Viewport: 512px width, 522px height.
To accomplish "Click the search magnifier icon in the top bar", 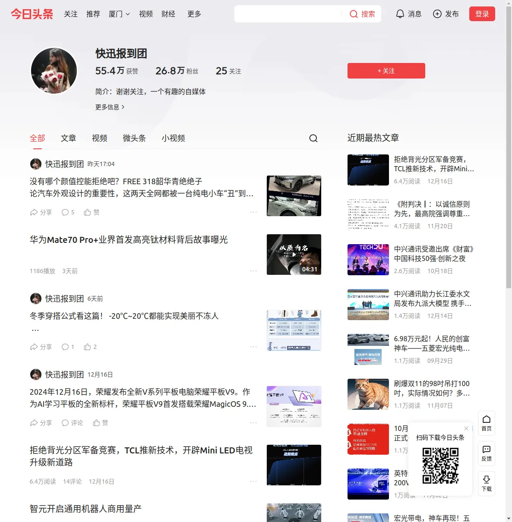I will pos(354,14).
